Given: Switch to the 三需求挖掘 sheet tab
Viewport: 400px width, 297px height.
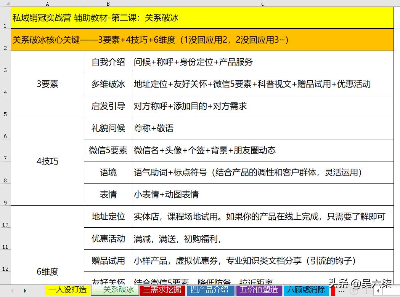Looking at the screenshot, I should tap(163, 290).
